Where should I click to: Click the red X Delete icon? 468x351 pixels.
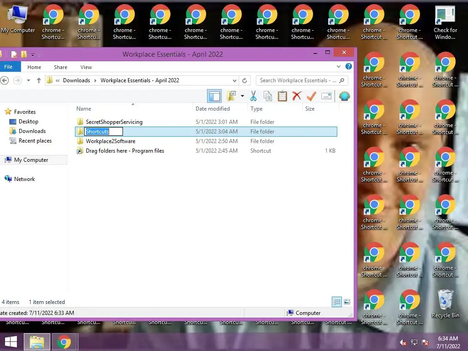(297, 96)
